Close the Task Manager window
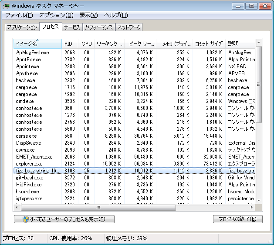Image resolution: width=274 pixels, height=245 pixels. (265, 6)
